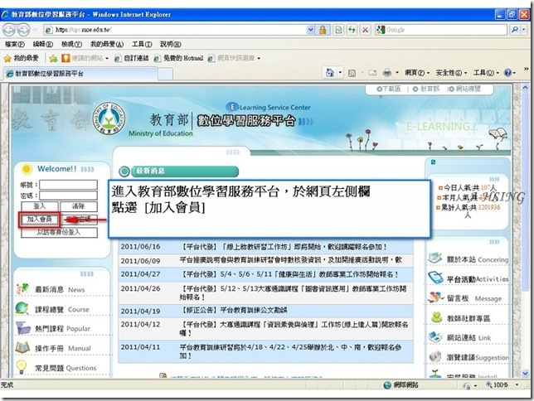Image resolution: width=534 pixels, height=401 pixels.
Task: Click the 最新消息 News sidebar icon
Action: [x=22, y=288]
